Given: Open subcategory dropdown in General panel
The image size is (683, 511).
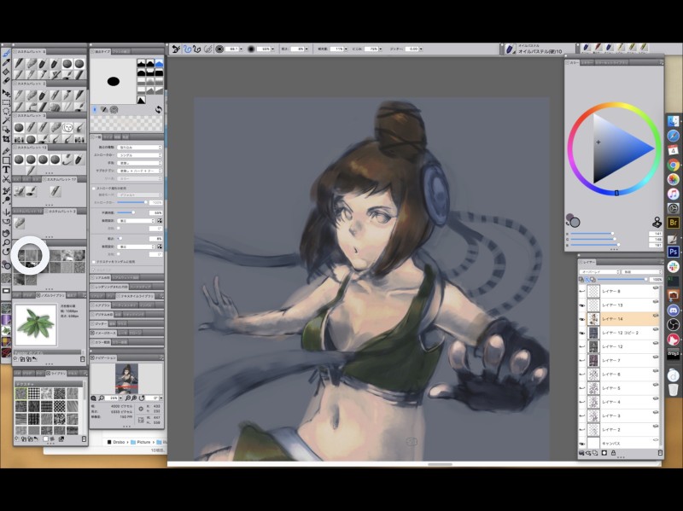Looking at the screenshot, I should click(x=139, y=171).
